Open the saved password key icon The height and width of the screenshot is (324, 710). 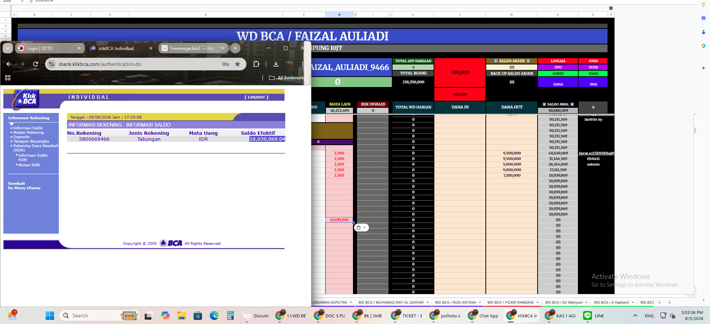coord(226,64)
